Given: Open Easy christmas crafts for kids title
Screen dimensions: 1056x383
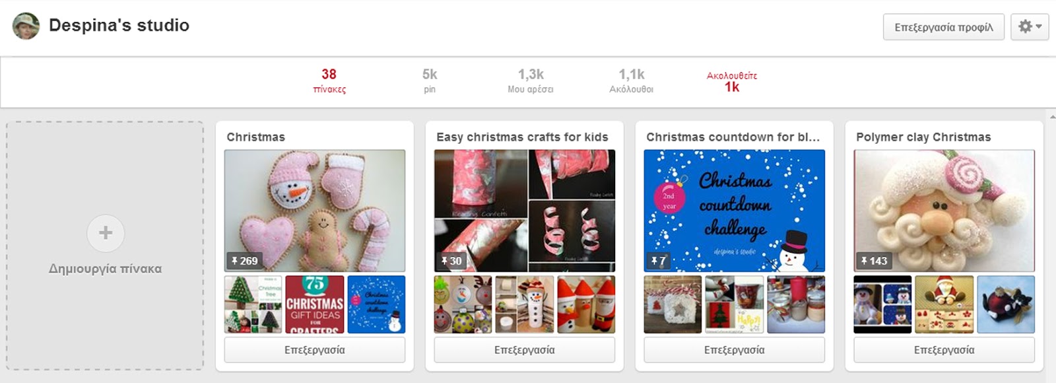Looking at the screenshot, I should [522, 137].
